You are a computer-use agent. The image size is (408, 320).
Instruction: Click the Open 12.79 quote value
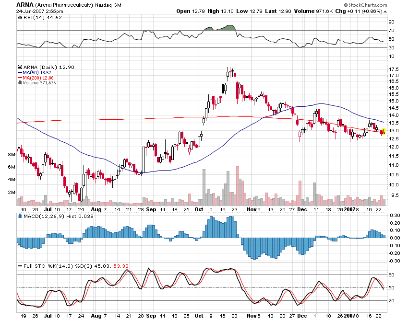[x=191, y=11]
